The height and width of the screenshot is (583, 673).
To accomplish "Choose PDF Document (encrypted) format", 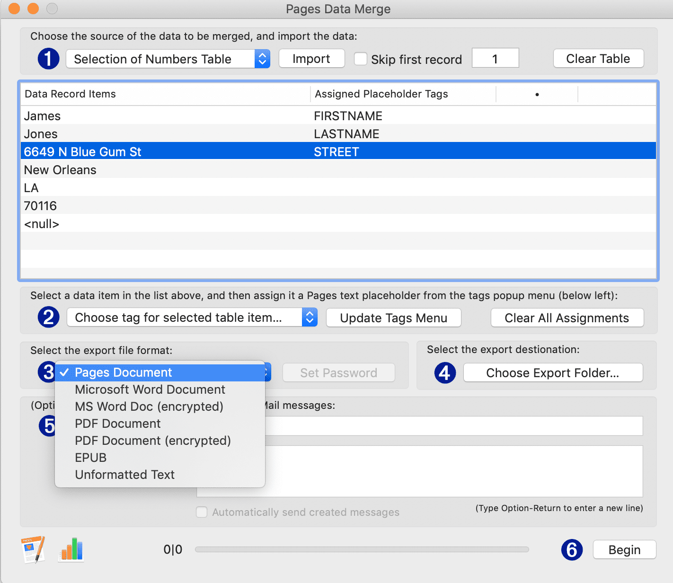I will (x=160, y=441).
